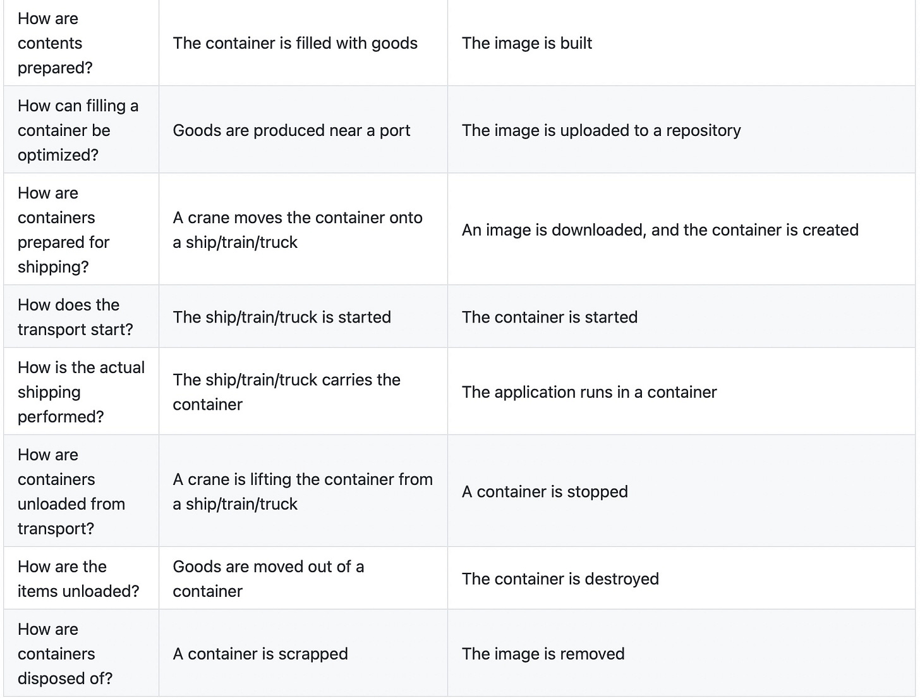This screenshot has width=920, height=700.
Task: Select 'A container is scrapped' cell
Action: (303, 653)
